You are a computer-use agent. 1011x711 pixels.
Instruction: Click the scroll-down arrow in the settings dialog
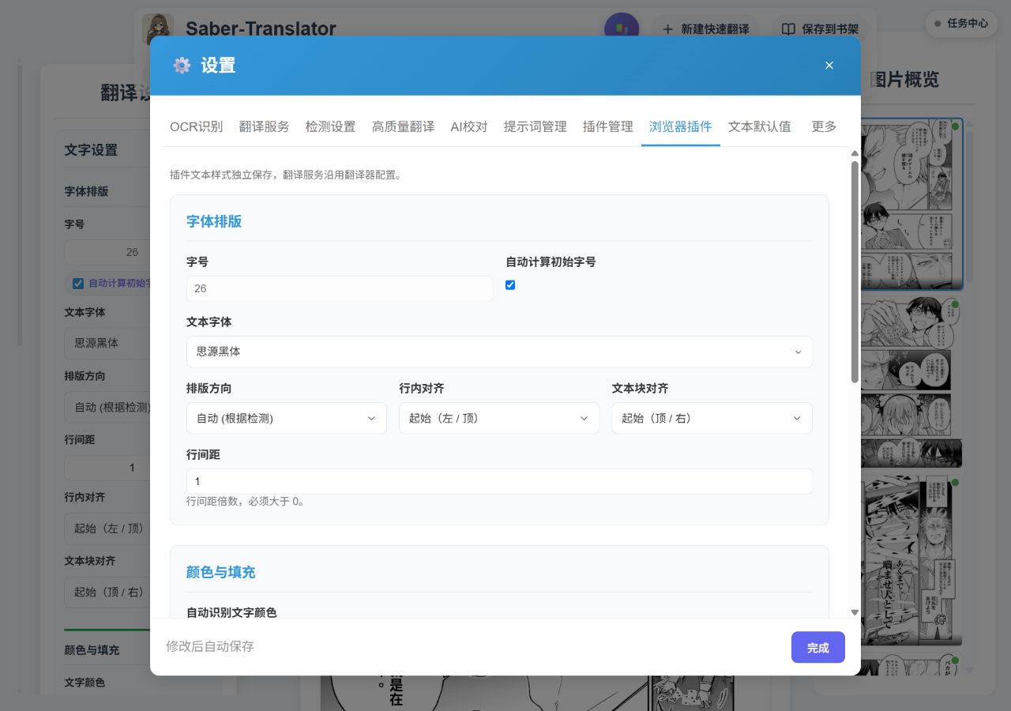855,612
